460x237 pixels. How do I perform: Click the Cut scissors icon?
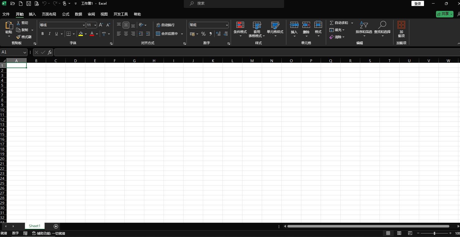click(x=18, y=23)
